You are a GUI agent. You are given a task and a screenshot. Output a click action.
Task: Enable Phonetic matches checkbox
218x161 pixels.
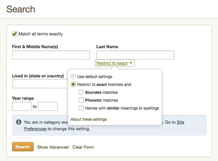click(x=81, y=100)
